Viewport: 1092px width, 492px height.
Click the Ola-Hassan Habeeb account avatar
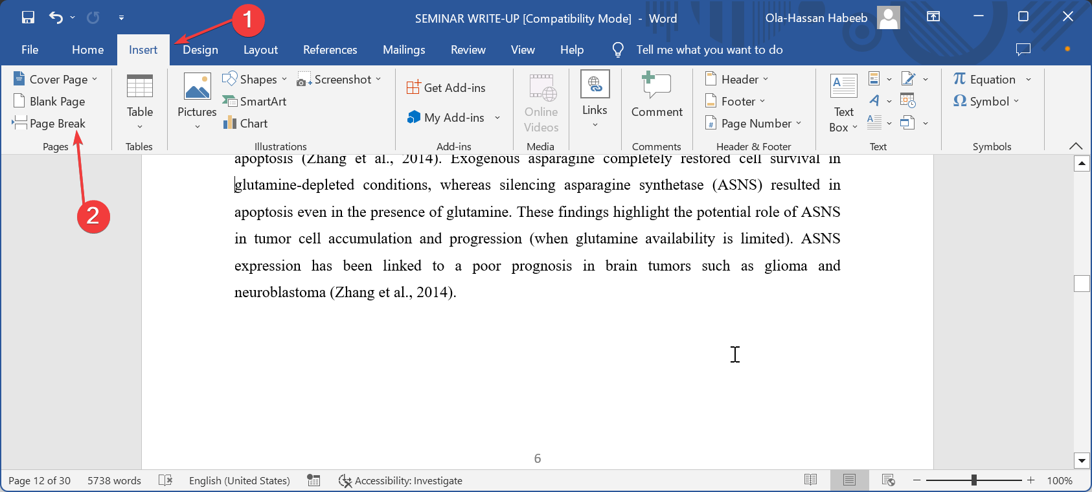coord(889,18)
